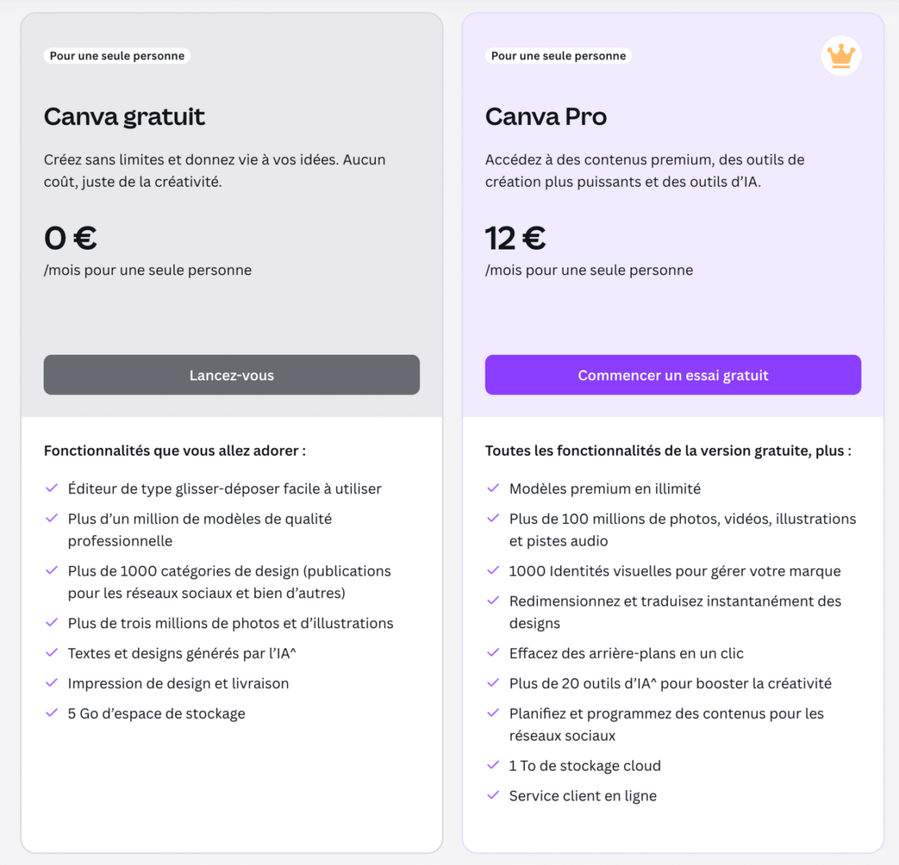The image size is (899, 865).
Task: Select the checkmark next to 'Service client en ligne'
Action: click(493, 795)
